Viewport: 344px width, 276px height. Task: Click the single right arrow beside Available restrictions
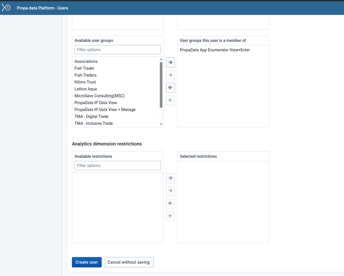click(x=170, y=191)
